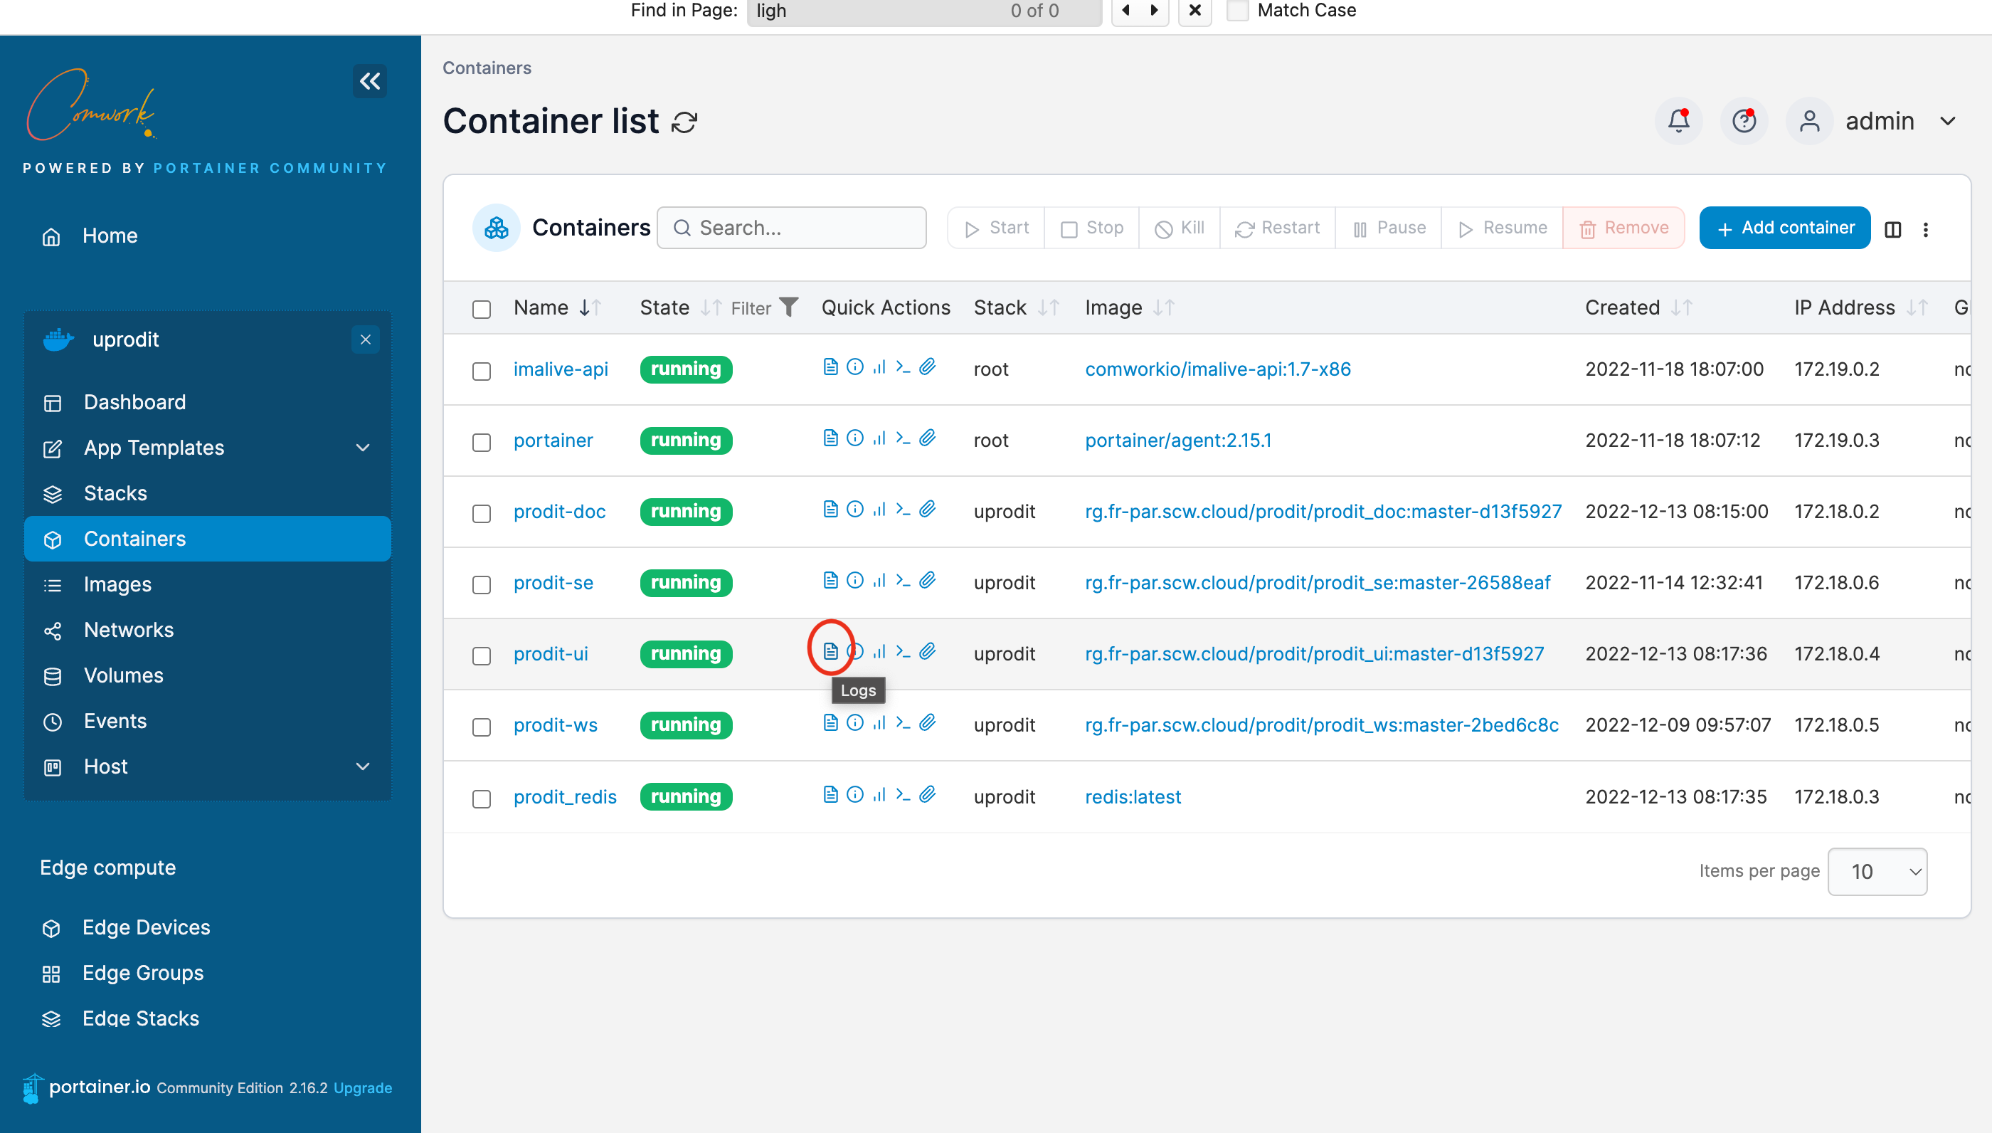Click the container Search field
The image size is (1992, 1133).
(x=791, y=228)
